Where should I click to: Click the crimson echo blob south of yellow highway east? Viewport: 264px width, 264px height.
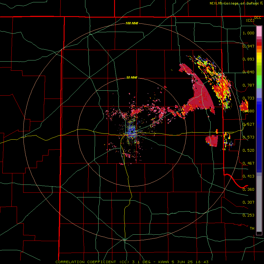pos(212,141)
